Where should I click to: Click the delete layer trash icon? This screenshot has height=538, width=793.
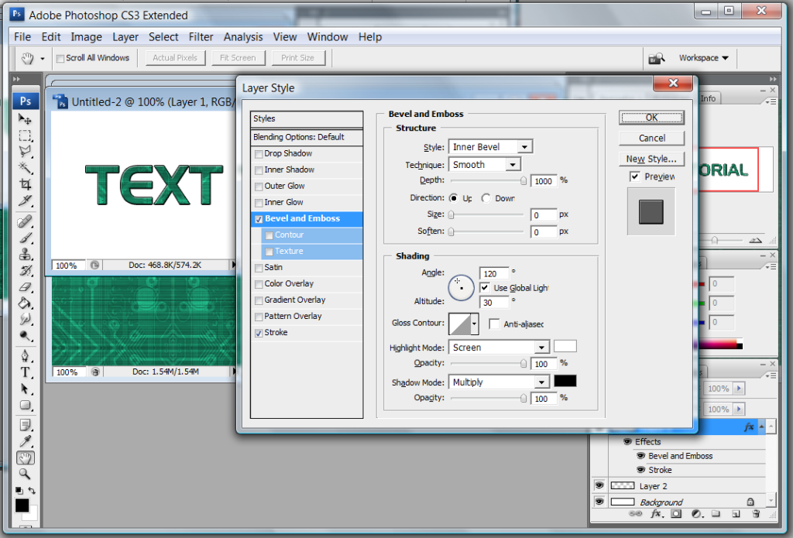(755, 513)
